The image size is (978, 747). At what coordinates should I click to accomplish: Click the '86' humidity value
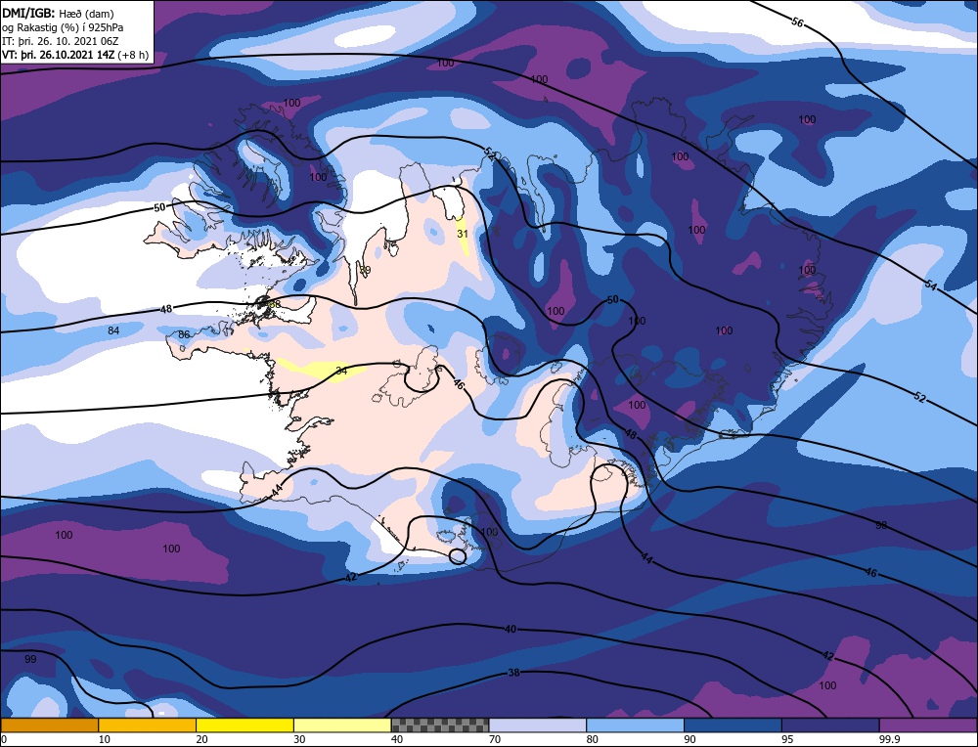[184, 334]
